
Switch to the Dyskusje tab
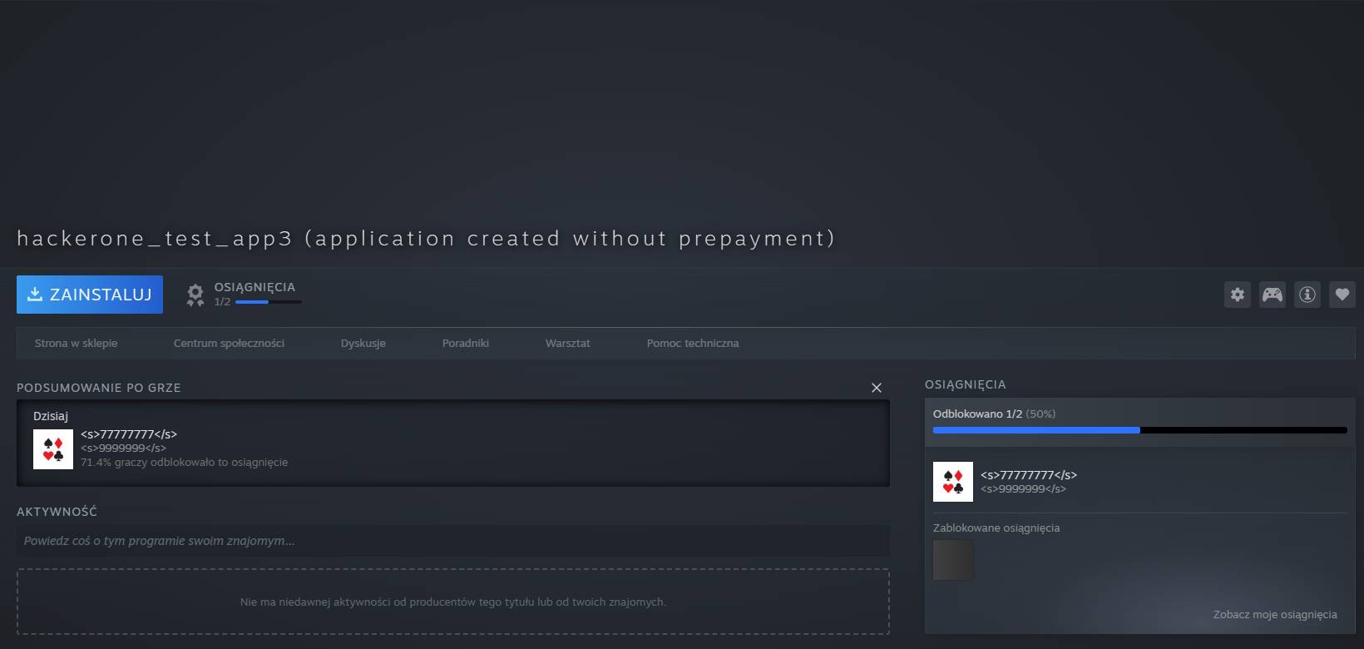363,344
